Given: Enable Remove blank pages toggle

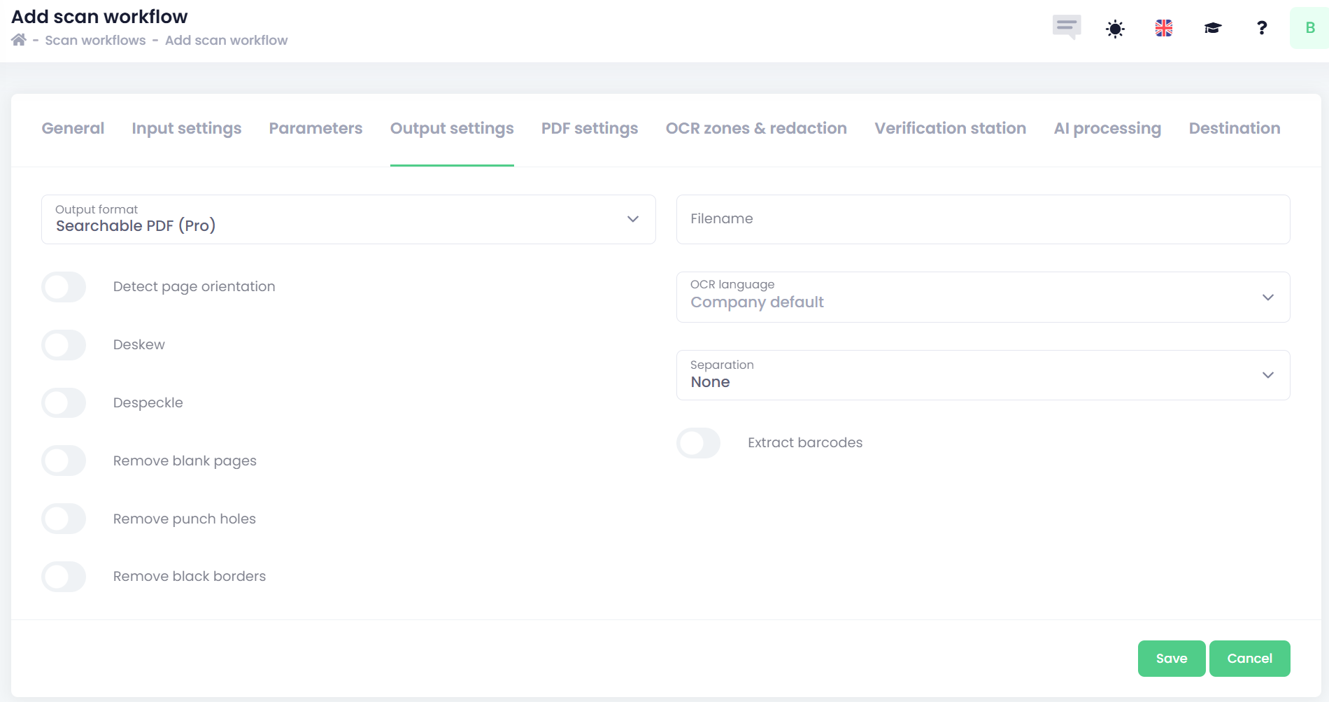Looking at the screenshot, I should [64, 461].
